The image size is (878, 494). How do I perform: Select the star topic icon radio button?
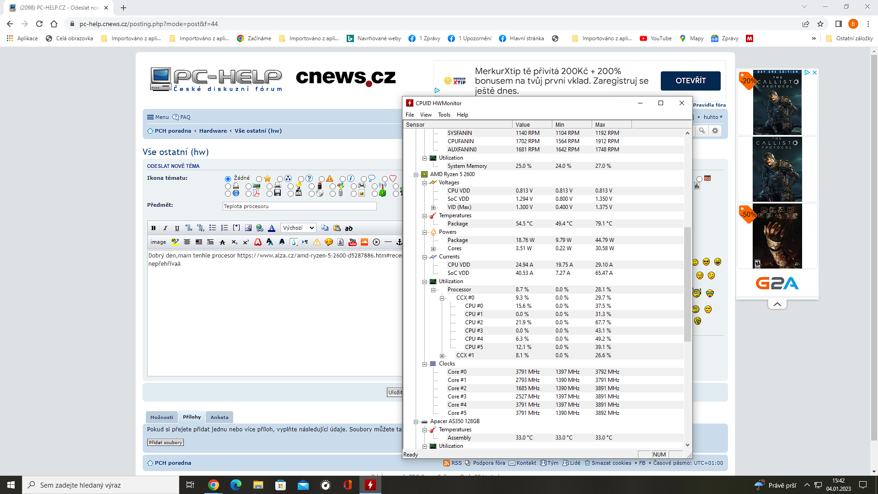[x=259, y=179]
